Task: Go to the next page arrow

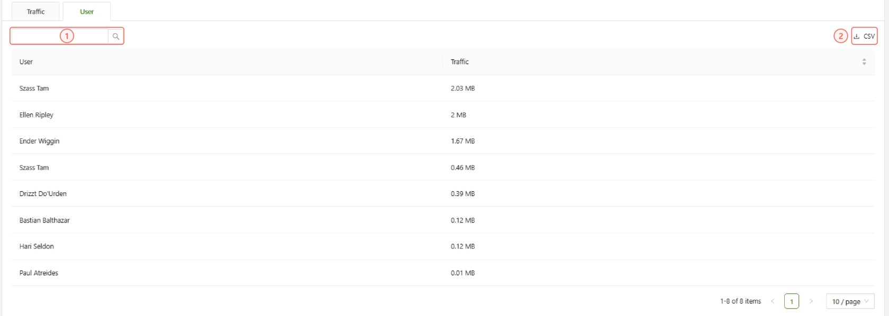Action: (811, 302)
